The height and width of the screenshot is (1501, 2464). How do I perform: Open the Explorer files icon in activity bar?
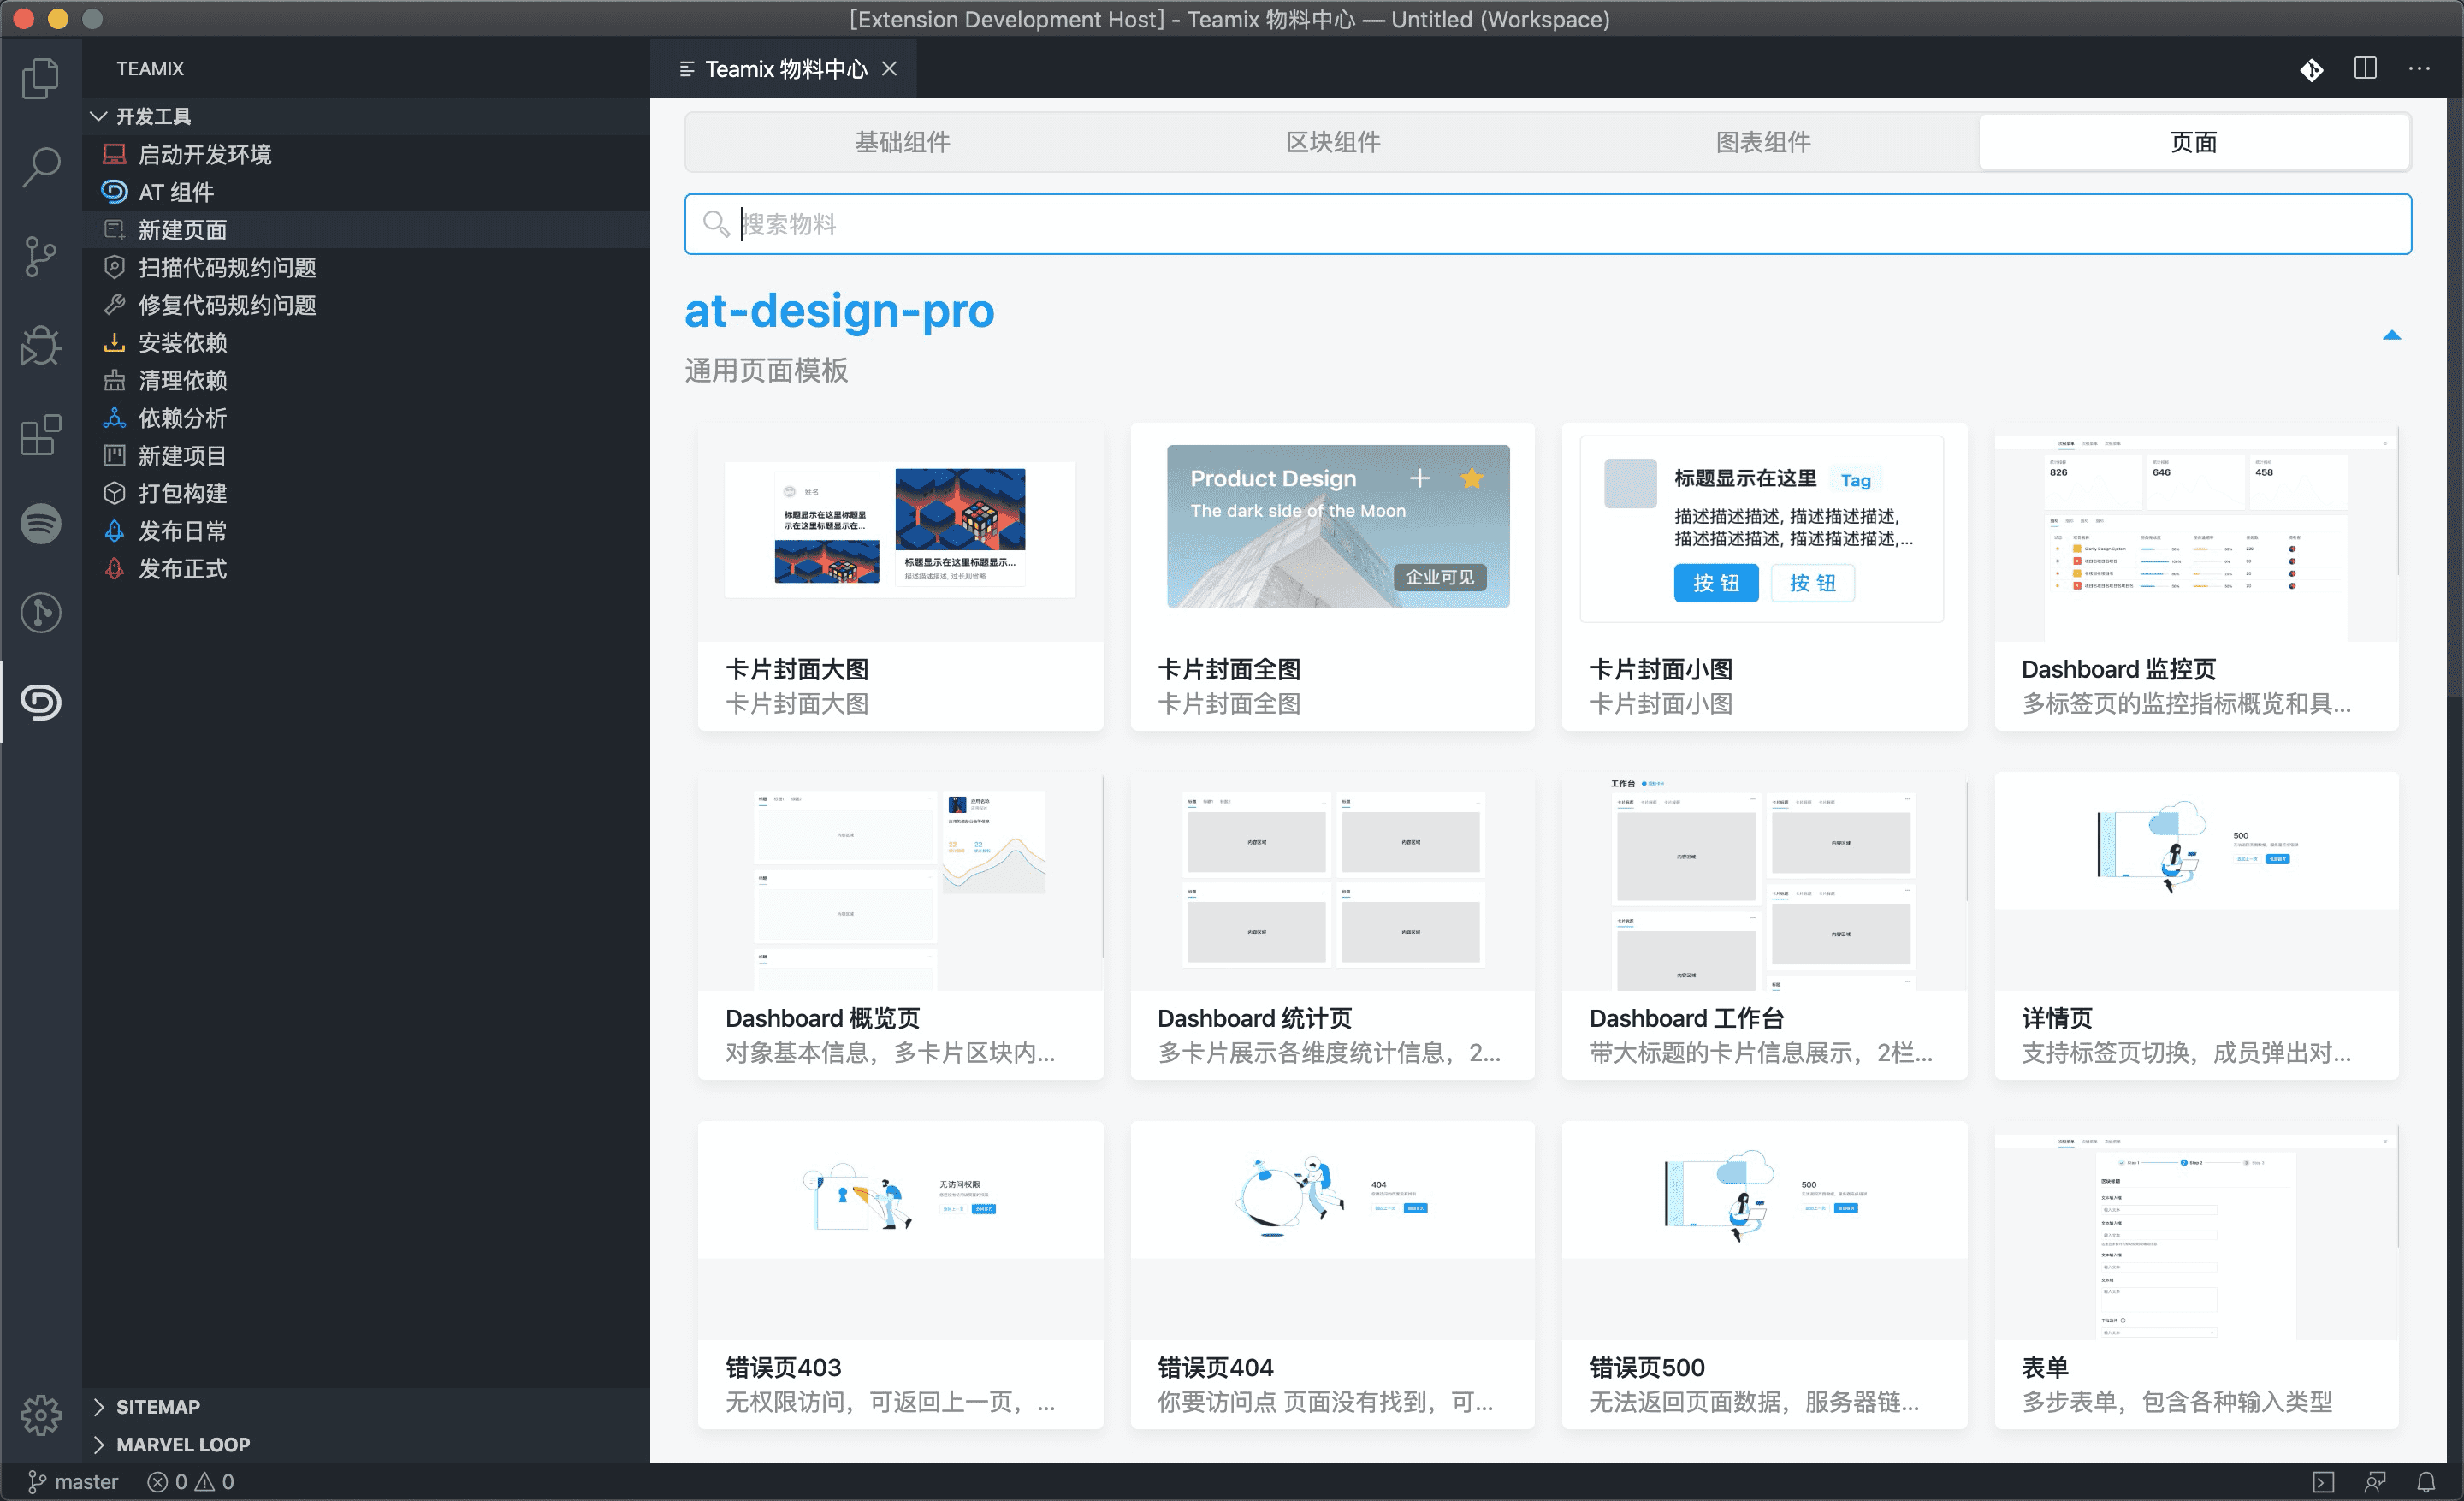[40, 78]
